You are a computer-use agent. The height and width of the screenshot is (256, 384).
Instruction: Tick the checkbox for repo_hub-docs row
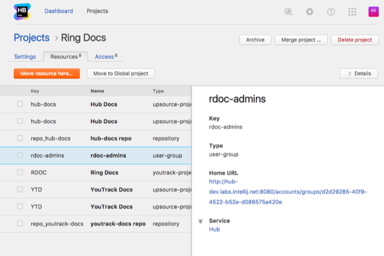tap(20, 138)
